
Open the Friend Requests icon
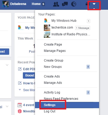(56, 4)
